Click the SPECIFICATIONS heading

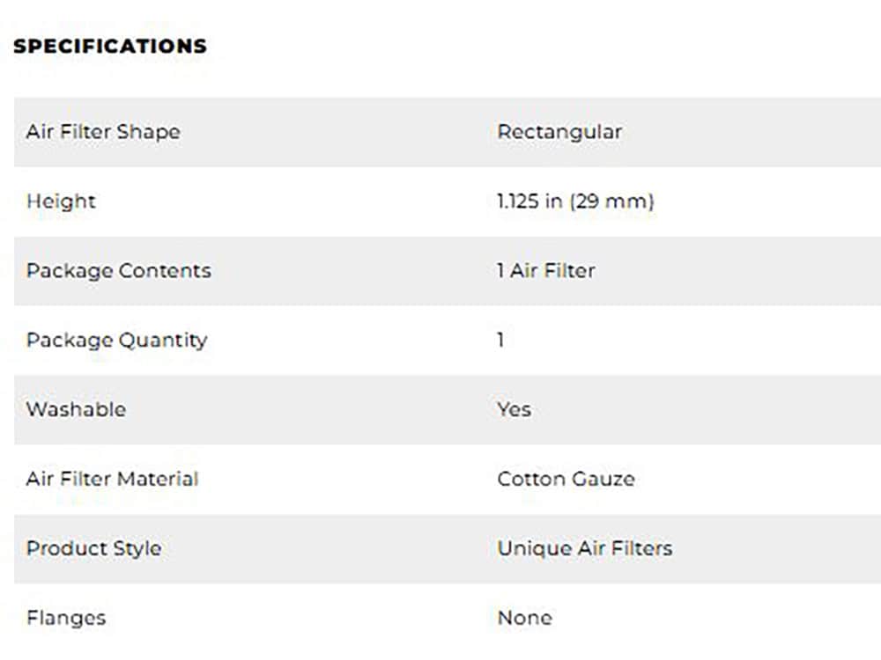110,46
